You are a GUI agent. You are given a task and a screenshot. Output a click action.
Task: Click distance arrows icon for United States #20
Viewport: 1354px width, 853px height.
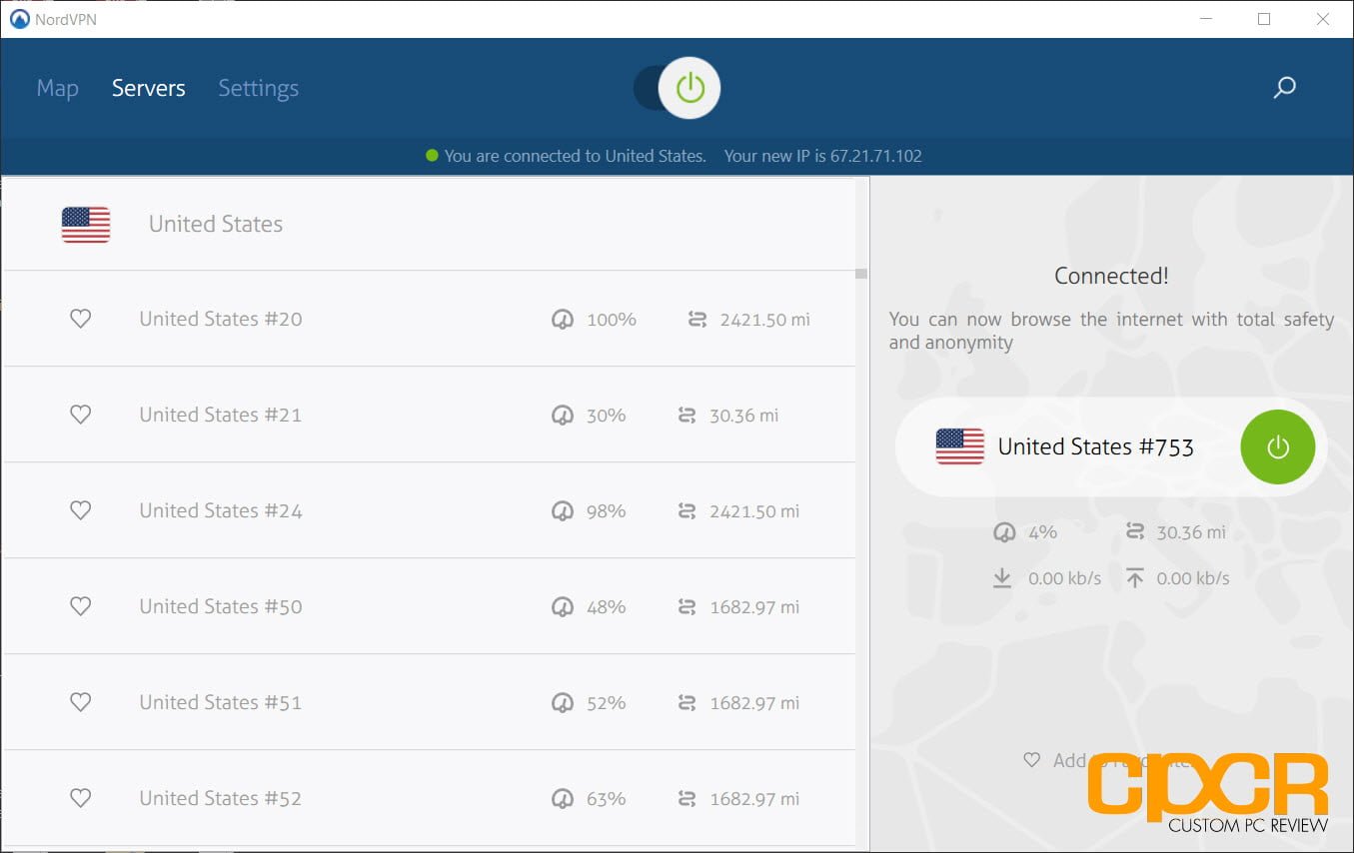(x=697, y=320)
